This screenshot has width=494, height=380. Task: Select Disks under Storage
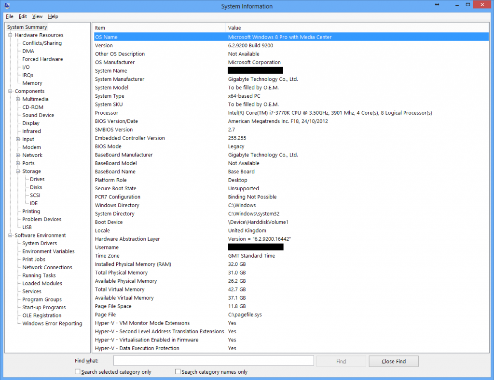[36, 187]
